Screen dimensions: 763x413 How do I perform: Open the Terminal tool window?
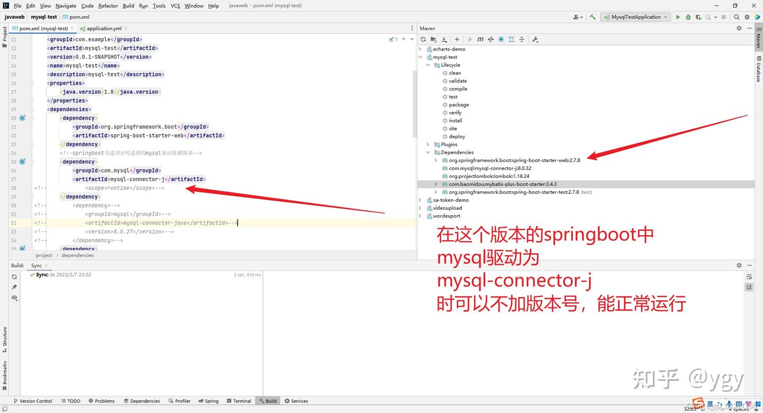[238, 401]
